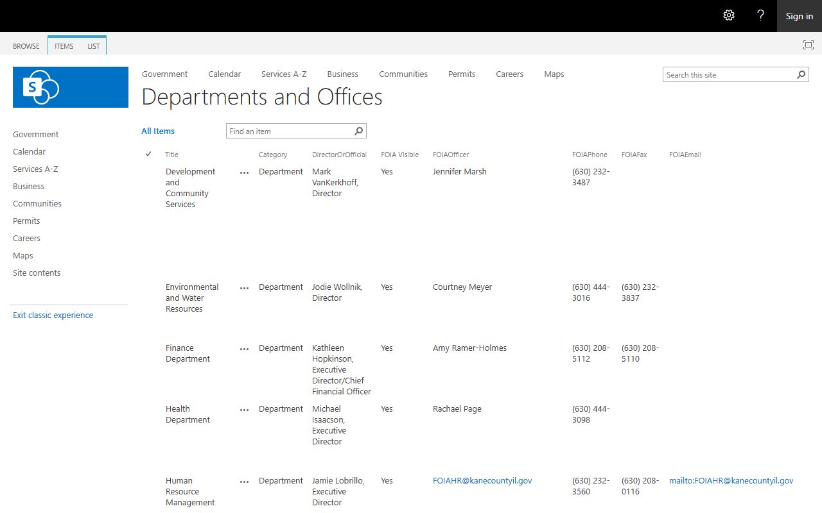Open the settings gear icon
The height and width of the screenshot is (513, 822).
click(729, 15)
